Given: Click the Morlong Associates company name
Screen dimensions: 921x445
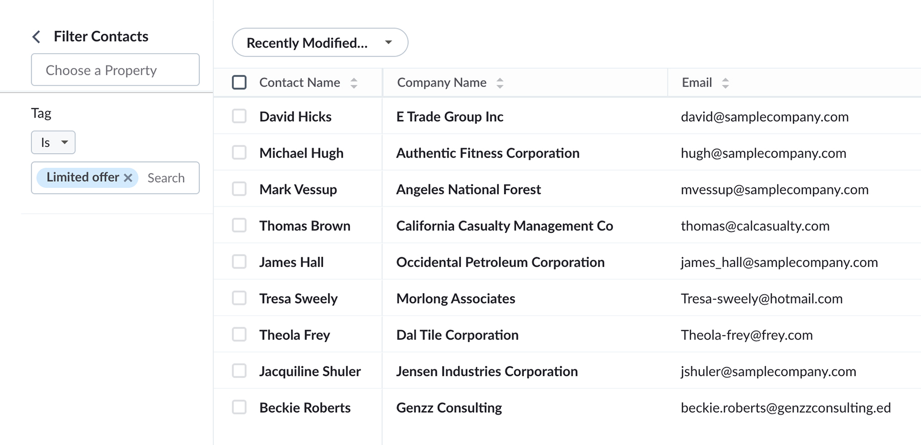Looking at the screenshot, I should (x=455, y=298).
